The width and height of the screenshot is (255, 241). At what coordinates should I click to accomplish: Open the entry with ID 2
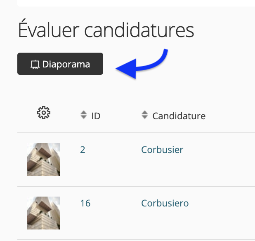(x=83, y=150)
